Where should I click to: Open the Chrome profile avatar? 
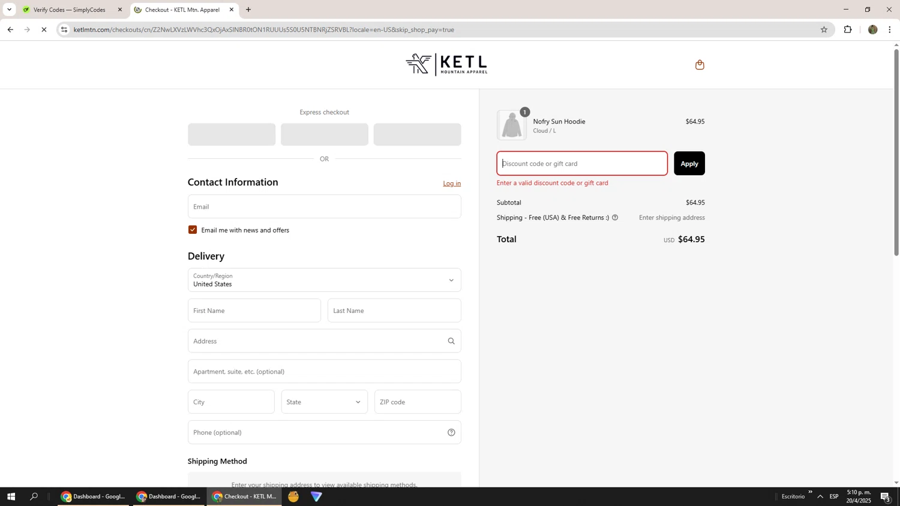point(873,29)
